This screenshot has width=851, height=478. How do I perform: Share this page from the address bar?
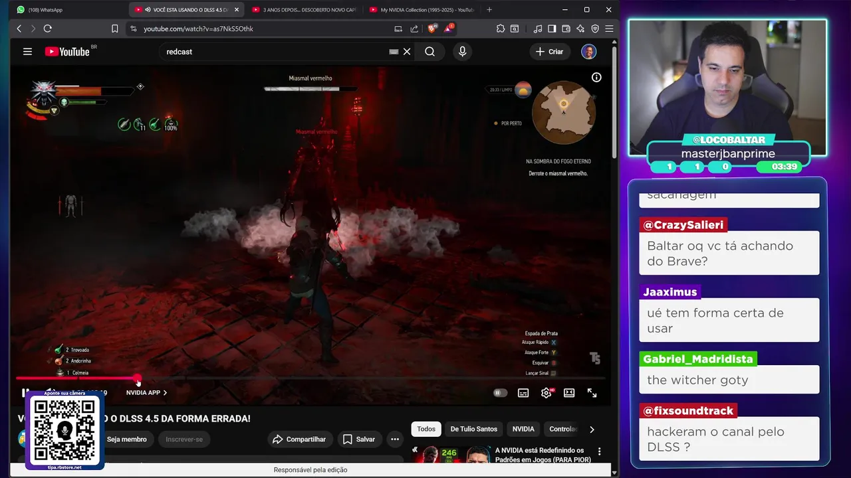(x=414, y=29)
